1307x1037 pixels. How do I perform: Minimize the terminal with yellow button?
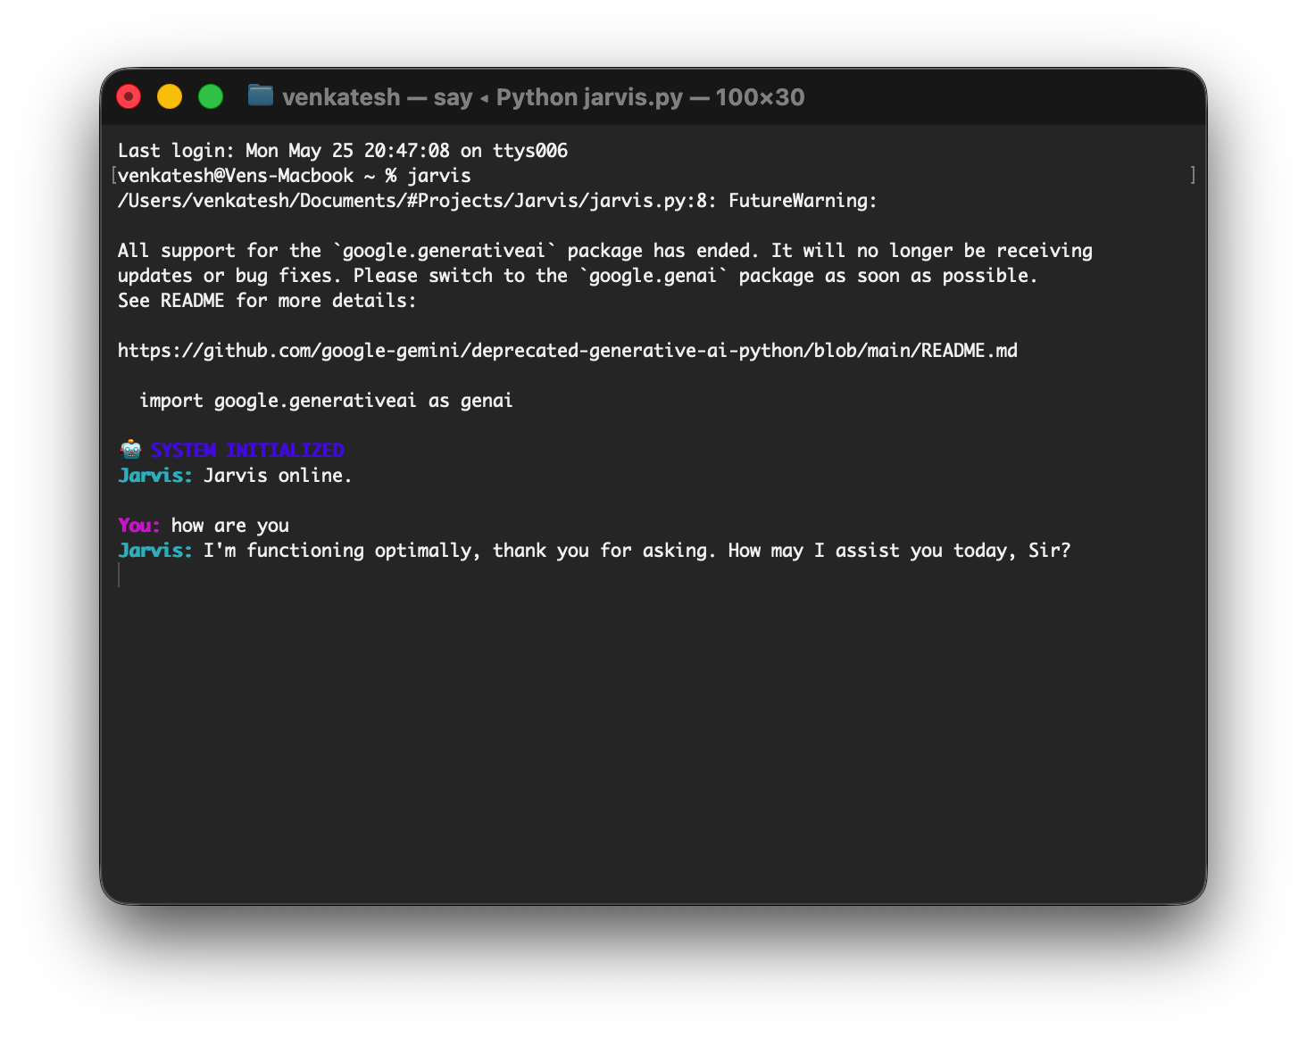coord(170,96)
